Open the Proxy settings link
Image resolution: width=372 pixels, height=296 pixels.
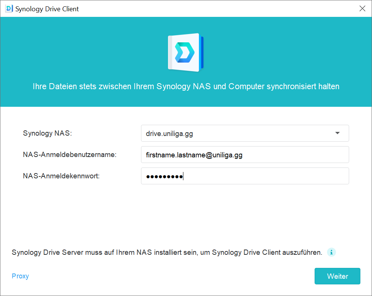[20, 276]
